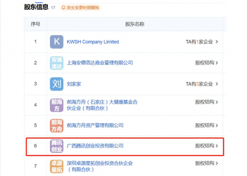
Task: Open 前海方舟（石家庄）大健康基金合伙企业 link
Action: coord(102,105)
